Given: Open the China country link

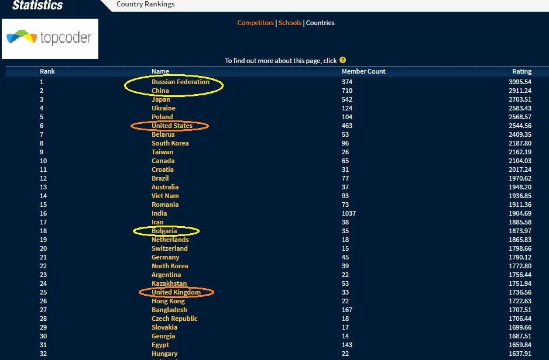Looking at the screenshot, I should [x=160, y=91].
